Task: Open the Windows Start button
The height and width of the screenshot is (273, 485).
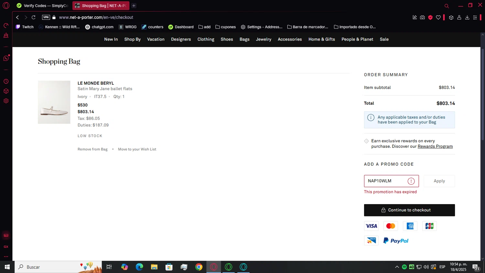Action: (x=7, y=267)
